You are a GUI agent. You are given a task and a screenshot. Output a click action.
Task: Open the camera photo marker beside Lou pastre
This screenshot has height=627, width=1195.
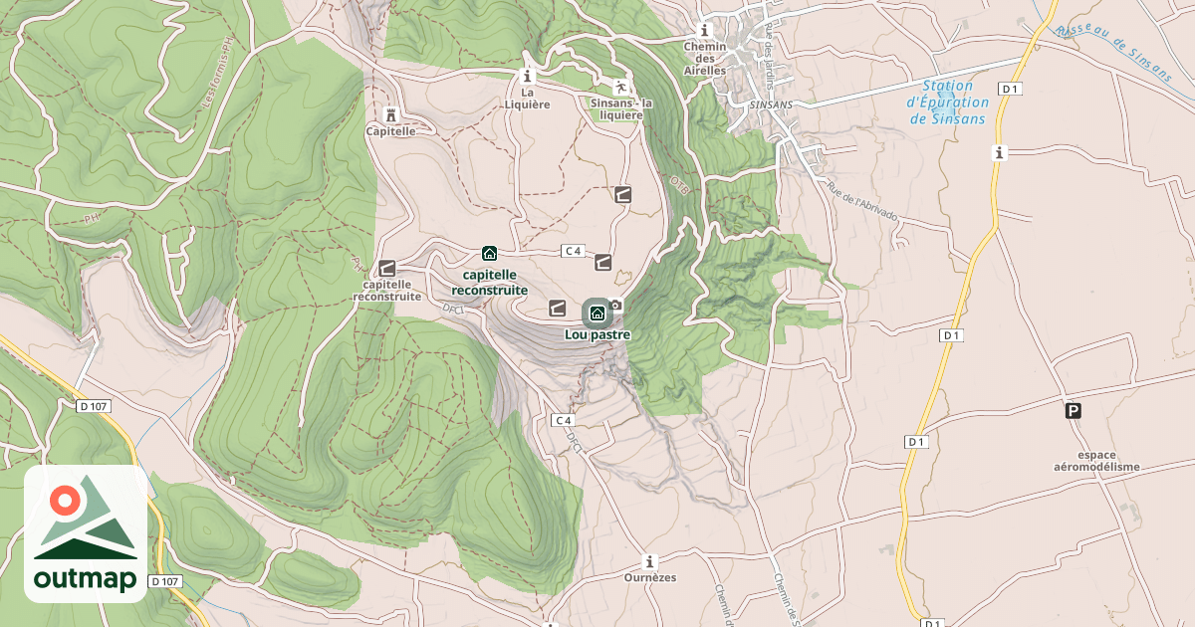616,306
